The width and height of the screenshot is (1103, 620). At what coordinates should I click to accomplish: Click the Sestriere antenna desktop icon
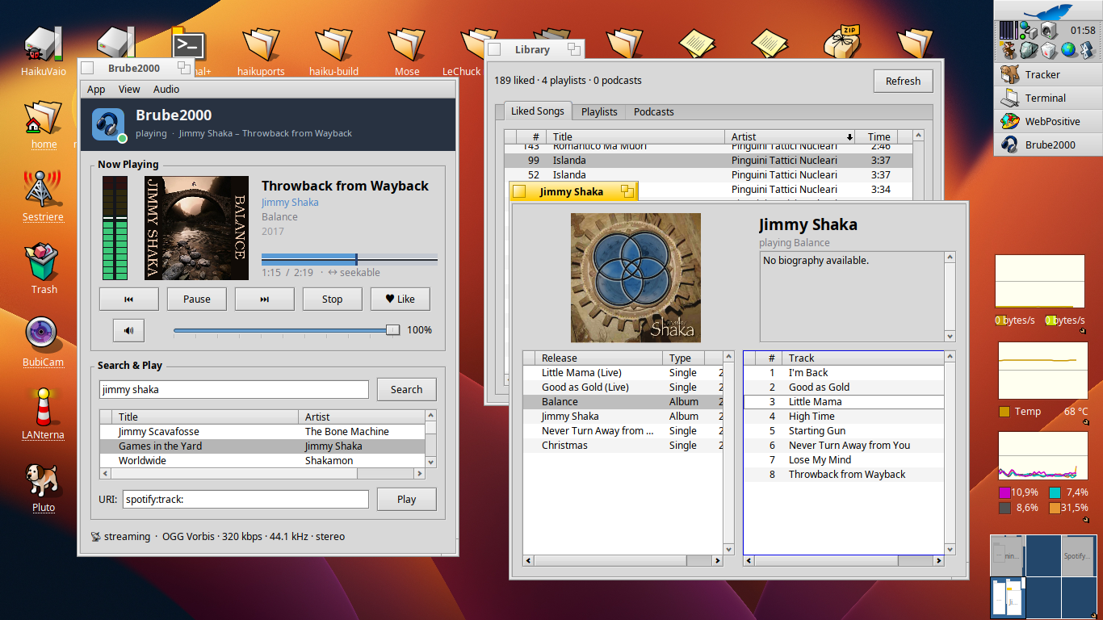[43, 195]
